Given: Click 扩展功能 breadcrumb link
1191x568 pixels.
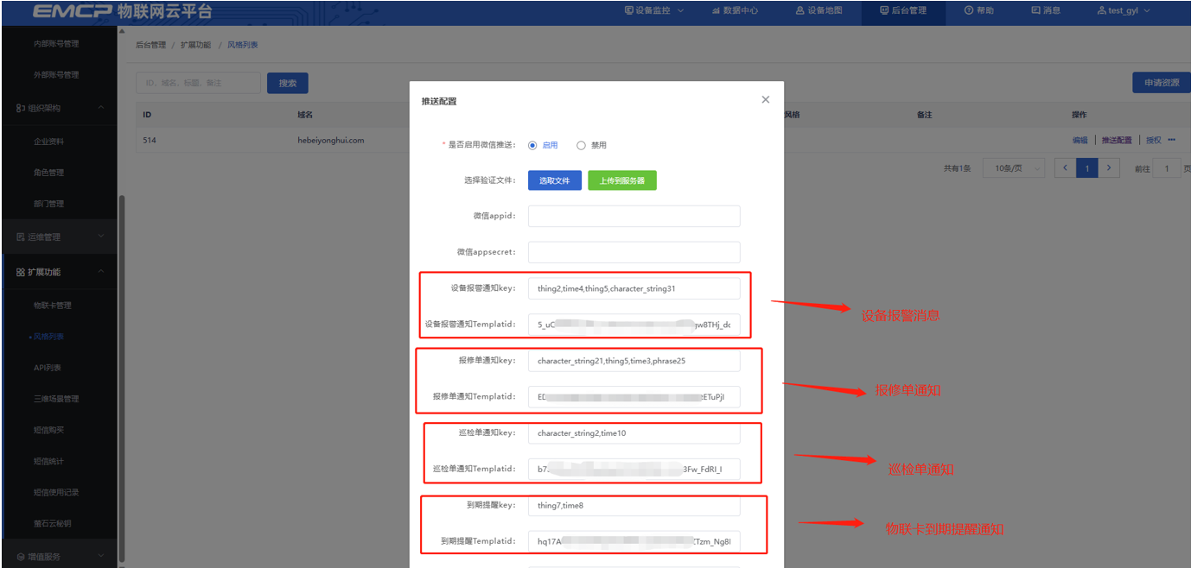Looking at the screenshot, I should tap(195, 45).
